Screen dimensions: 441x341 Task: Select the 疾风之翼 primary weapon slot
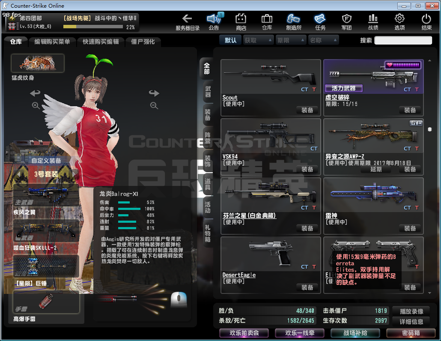tap(46, 196)
